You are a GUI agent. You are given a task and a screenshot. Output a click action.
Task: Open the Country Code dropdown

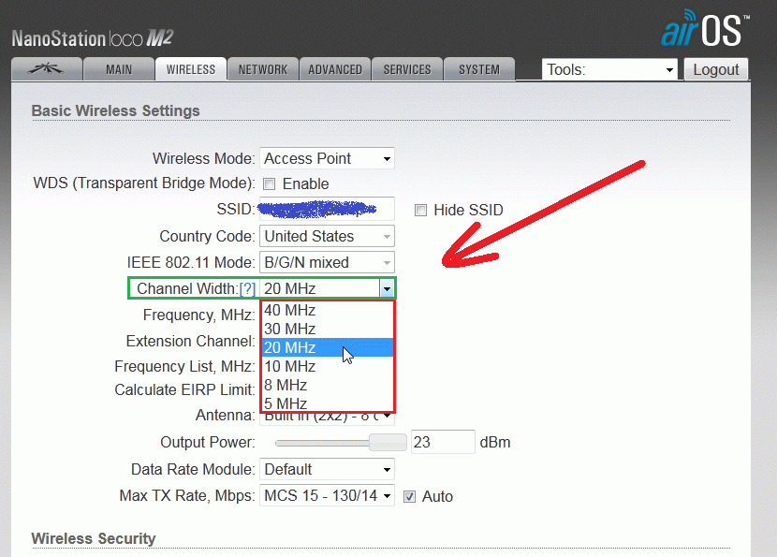click(327, 237)
